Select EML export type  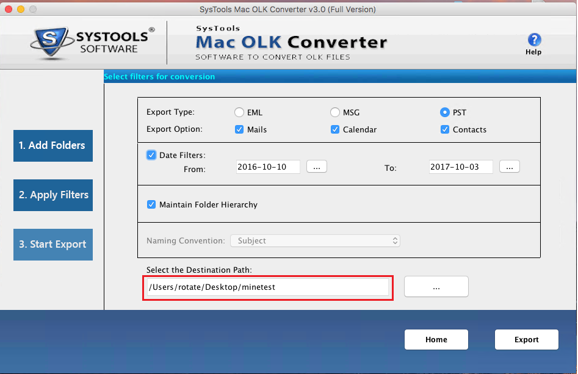239,112
